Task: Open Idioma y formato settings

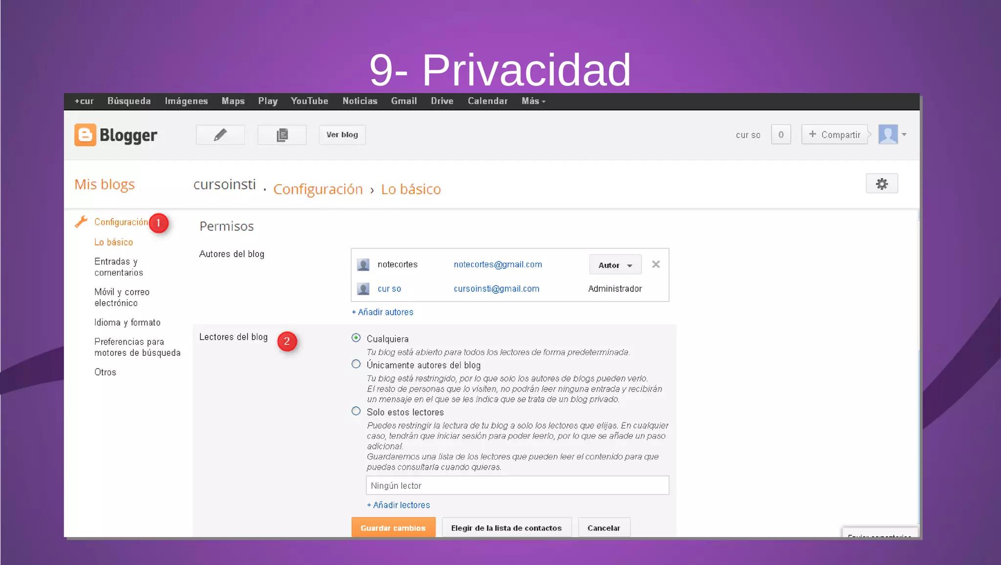Action: click(128, 323)
